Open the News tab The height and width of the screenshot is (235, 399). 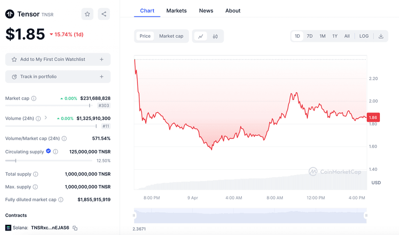click(x=206, y=11)
